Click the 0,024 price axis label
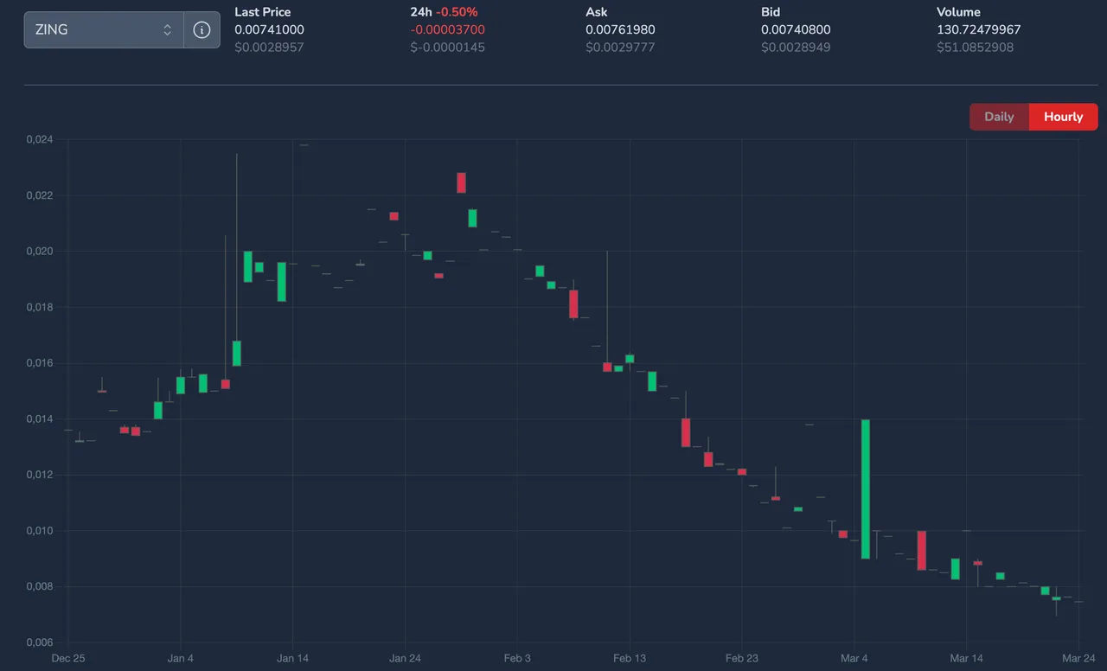 coord(40,139)
